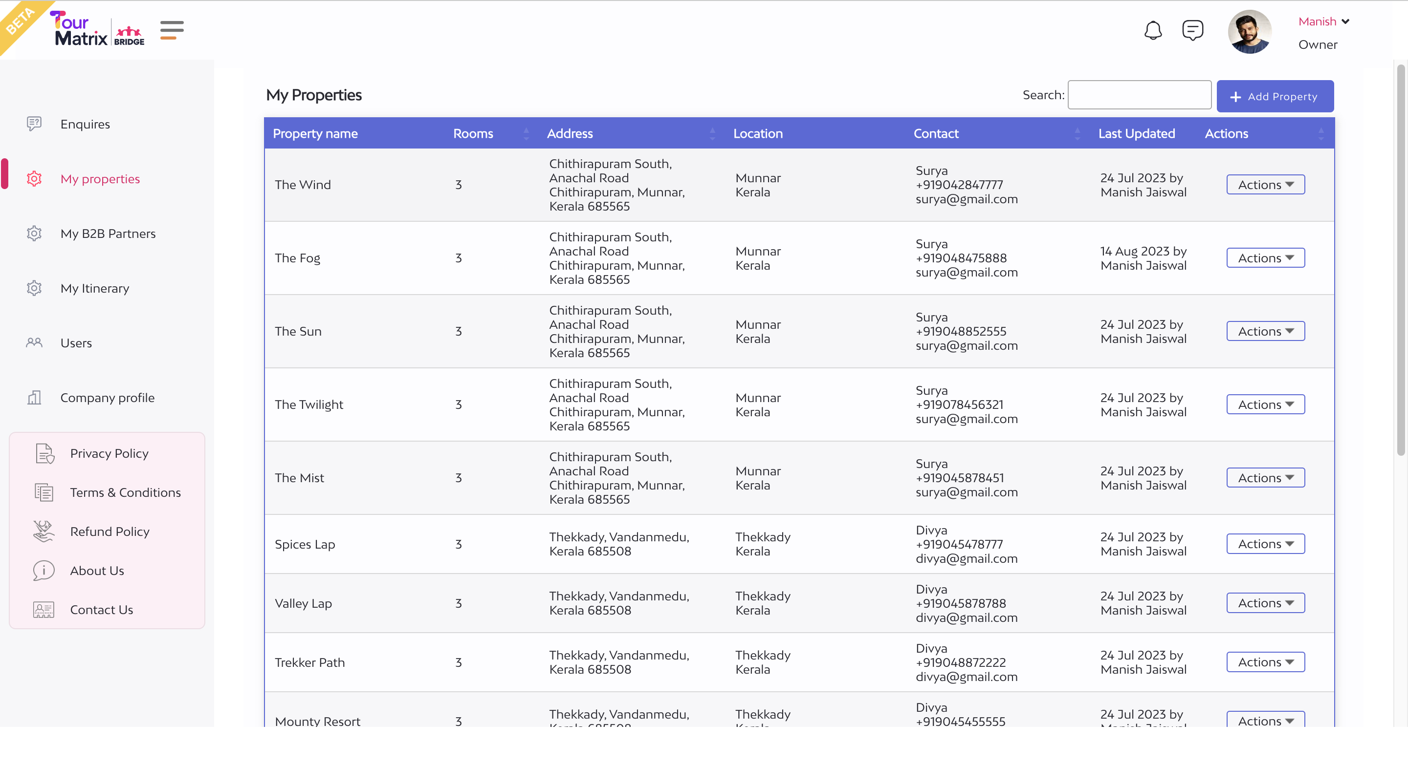Open Actions dropdown for Spices Lap
The width and height of the screenshot is (1408, 766).
point(1265,544)
